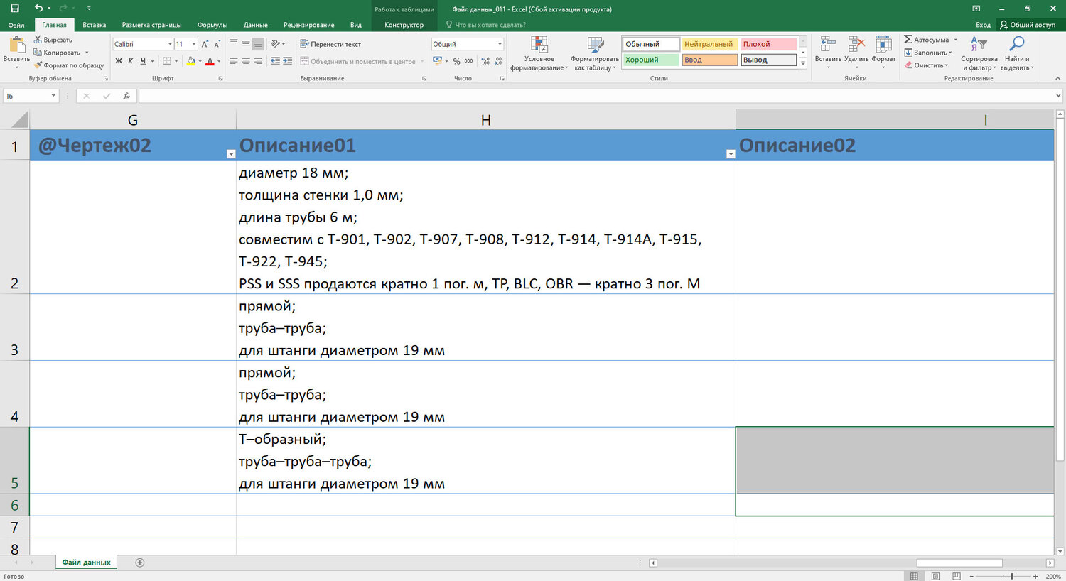Open Условное форматирование menu

(539, 53)
